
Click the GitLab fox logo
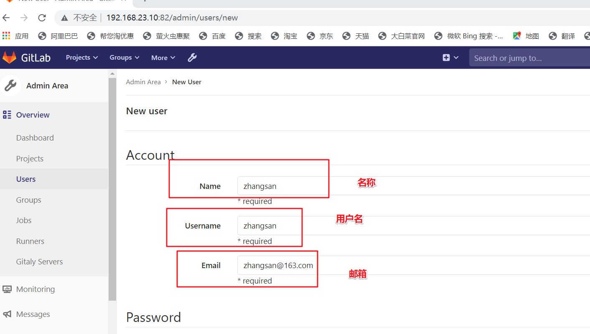[9, 58]
